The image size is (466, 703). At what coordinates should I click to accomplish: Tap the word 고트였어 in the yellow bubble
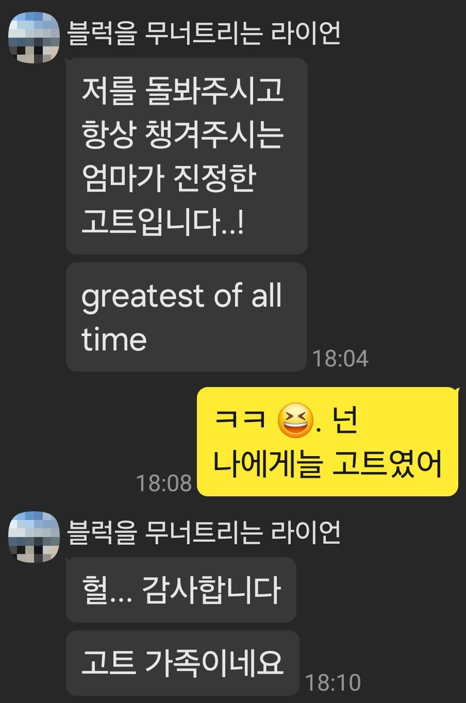point(387,464)
